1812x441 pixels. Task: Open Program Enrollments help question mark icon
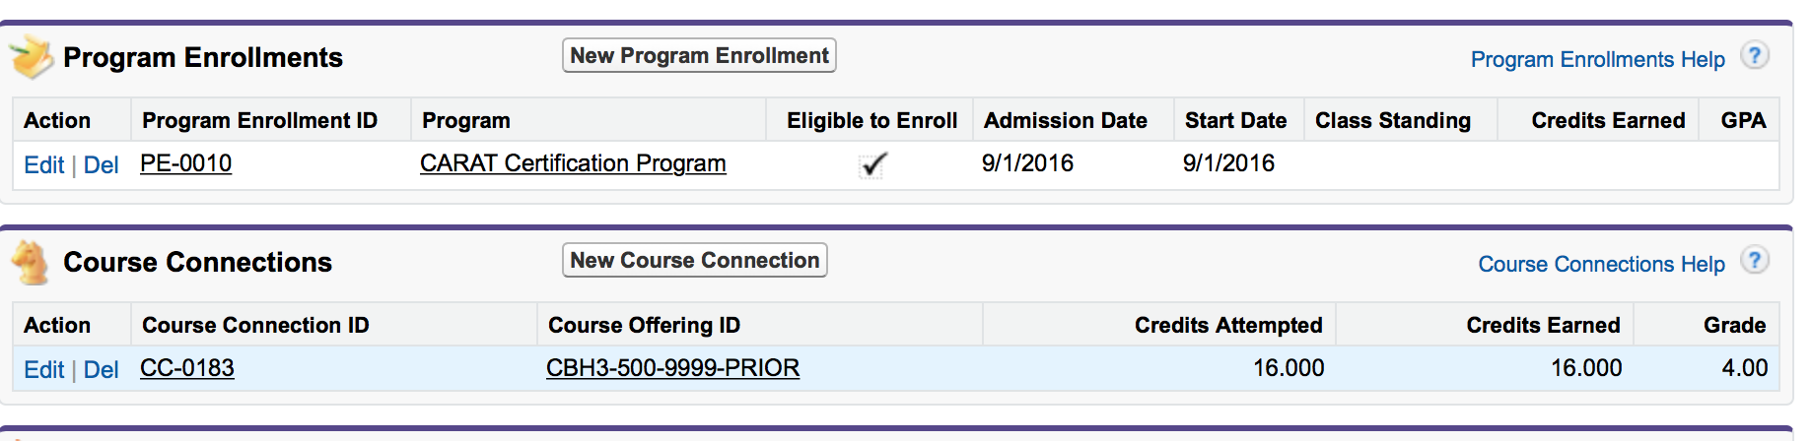[1754, 56]
